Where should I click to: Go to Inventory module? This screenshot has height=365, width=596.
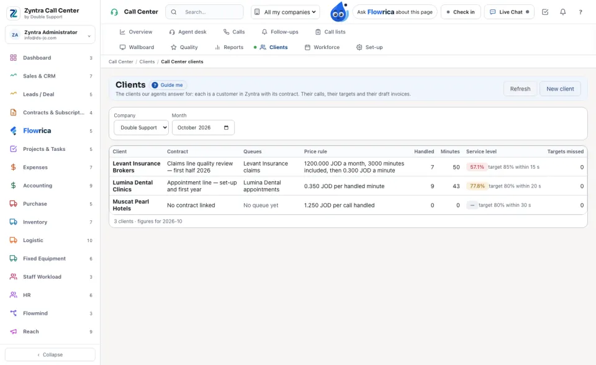[x=50, y=222]
